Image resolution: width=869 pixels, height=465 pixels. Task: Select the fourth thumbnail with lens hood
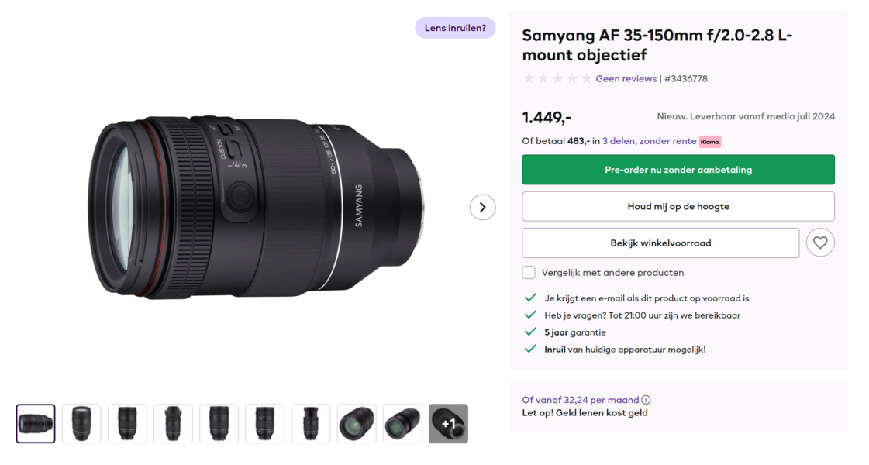click(173, 424)
